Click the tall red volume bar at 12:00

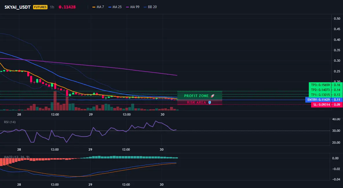coord(55,101)
